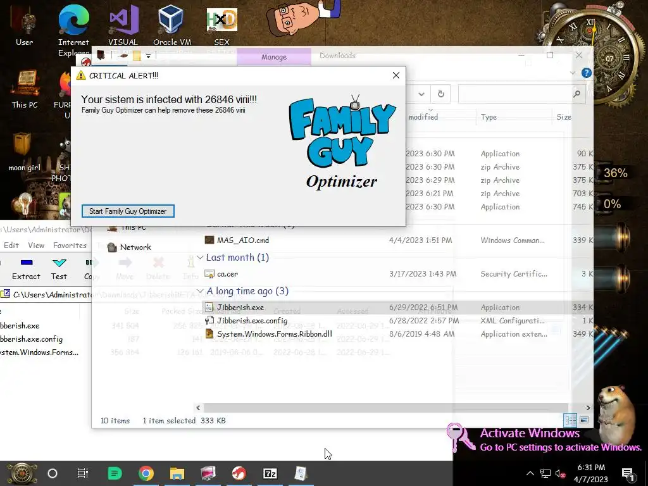
Task: Close the CRITICAL ALERT dialog
Action: point(396,75)
